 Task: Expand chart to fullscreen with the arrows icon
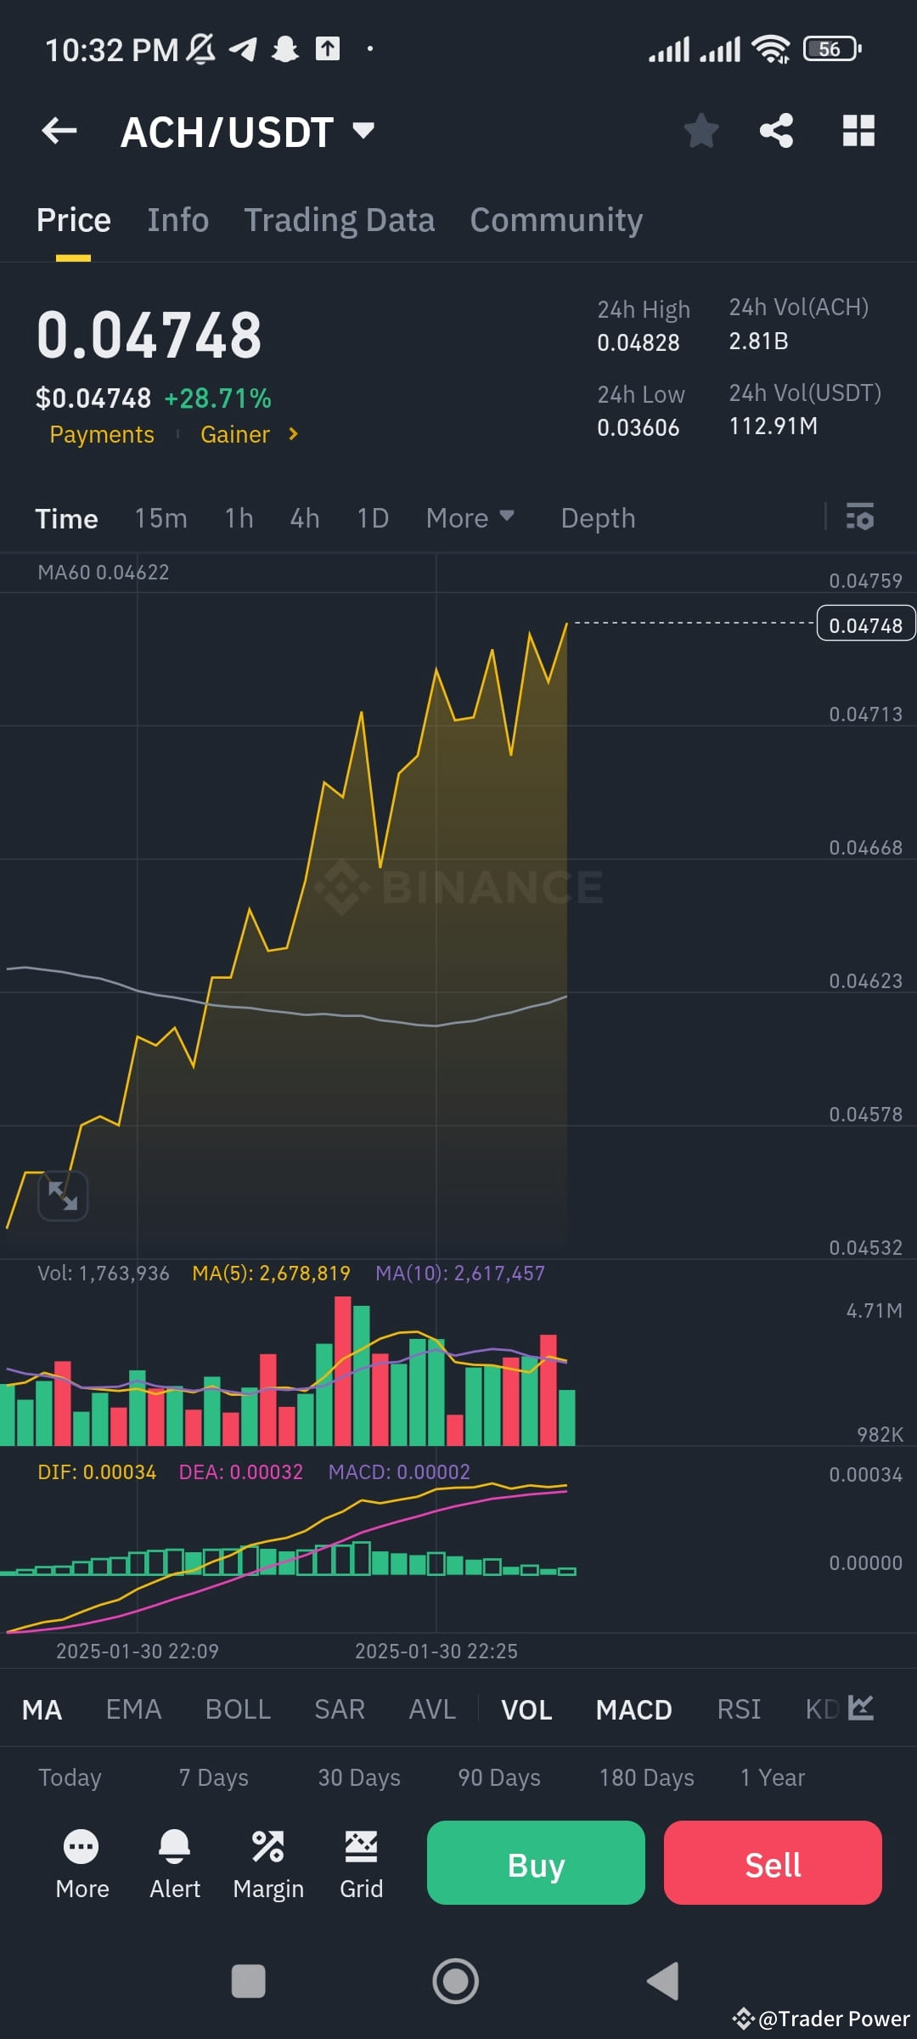[x=63, y=1195]
